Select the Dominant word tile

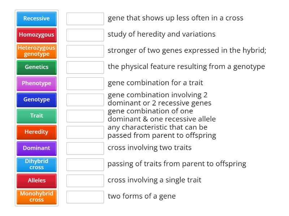36,148
